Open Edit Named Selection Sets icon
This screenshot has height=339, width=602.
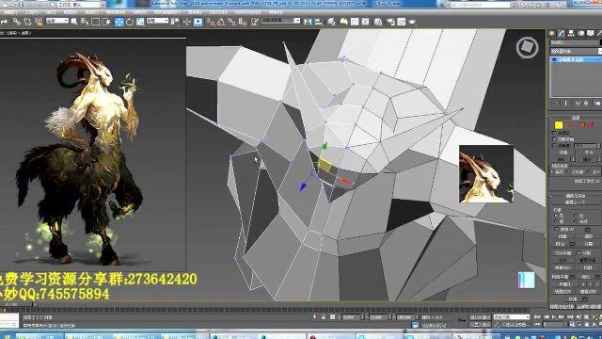coord(255,22)
